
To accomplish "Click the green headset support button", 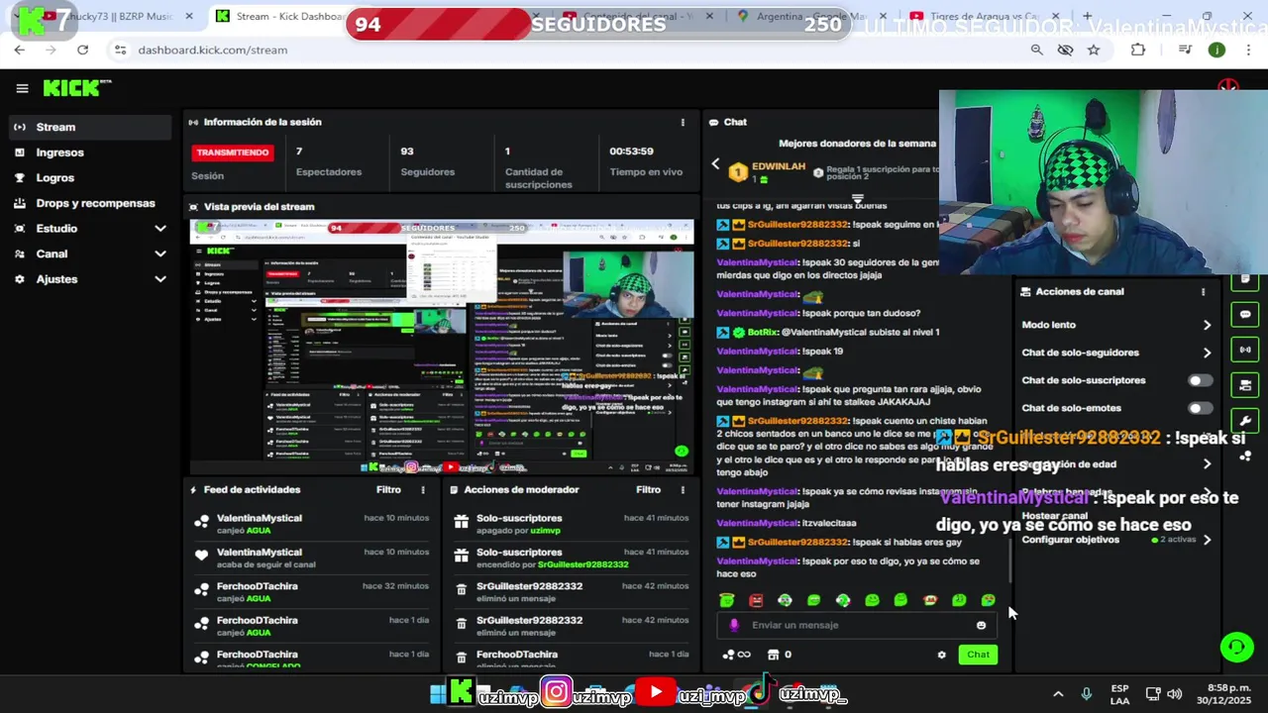I will point(1236,648).
